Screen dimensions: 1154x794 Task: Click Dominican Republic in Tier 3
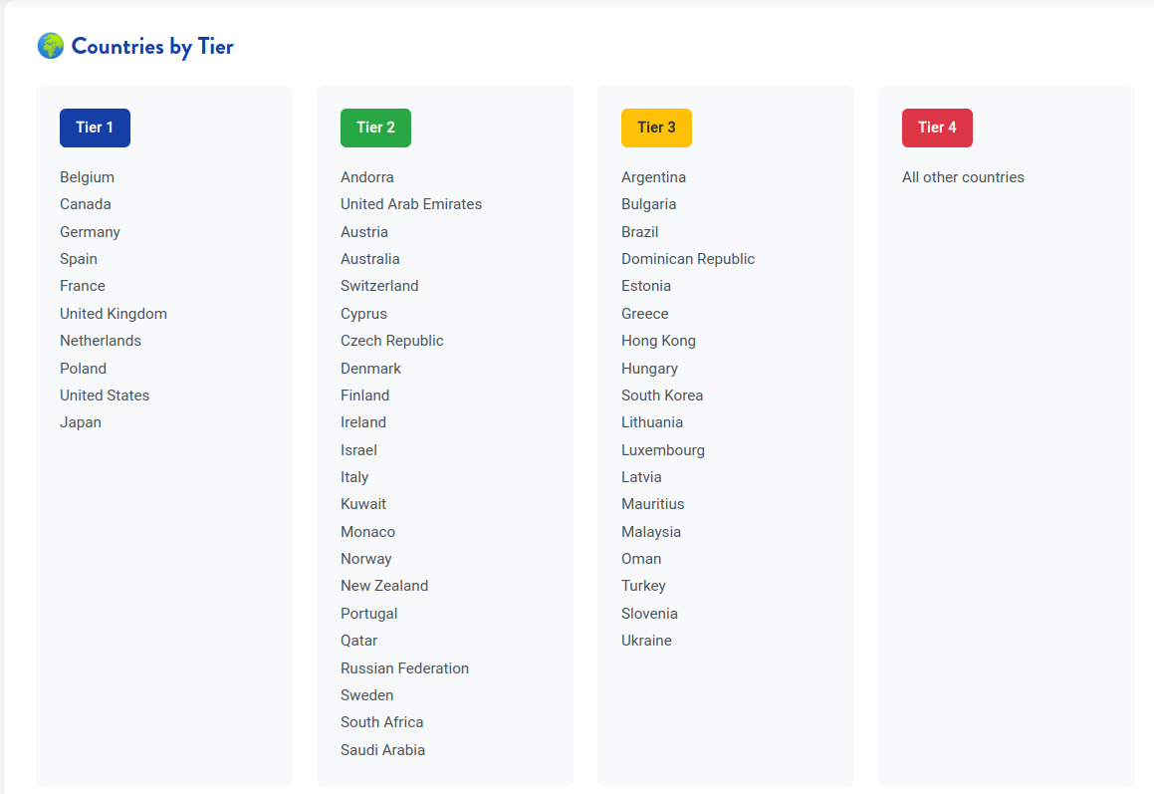[x=688, y=258]
